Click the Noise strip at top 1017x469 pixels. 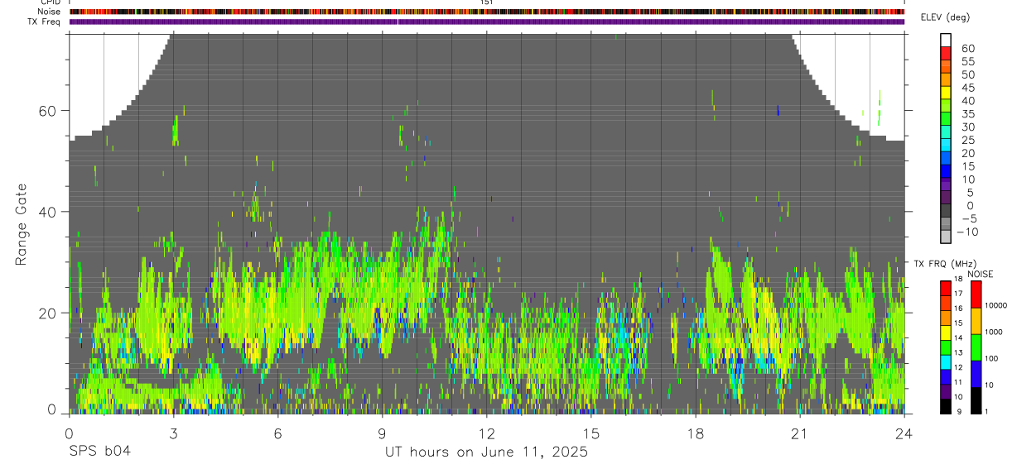pos(487,12)
